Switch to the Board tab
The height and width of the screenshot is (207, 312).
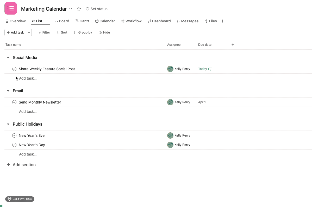click(62, 21)
